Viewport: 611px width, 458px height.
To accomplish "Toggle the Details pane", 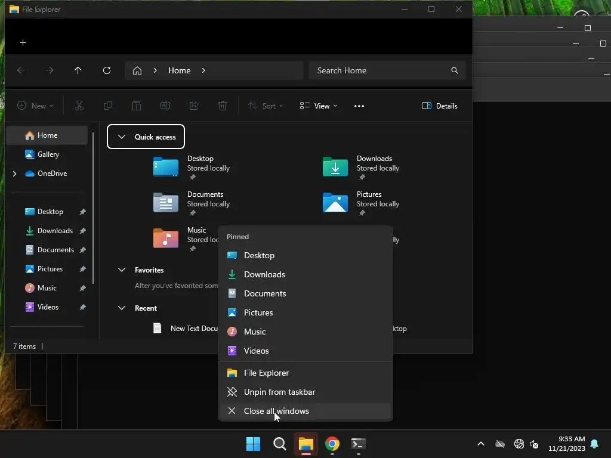I will 440,106.
